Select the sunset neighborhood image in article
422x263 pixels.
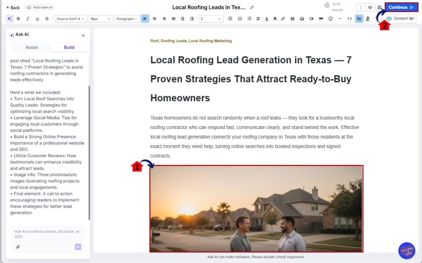click(256, 209)
